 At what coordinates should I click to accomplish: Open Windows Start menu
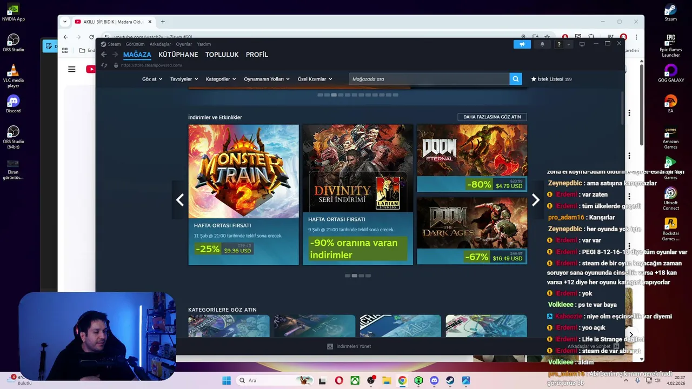pos(226,380)
